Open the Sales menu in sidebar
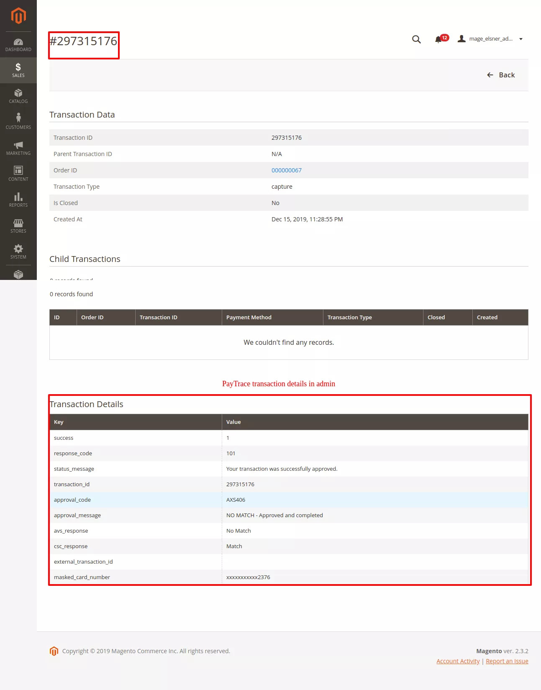541x690 pixels. [18, 70]
